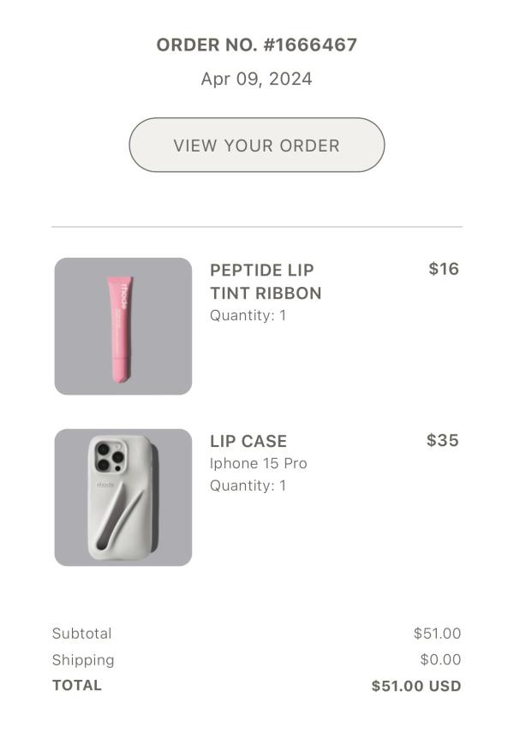Viewport: 514px width, 756px height.
Task: Open the View Your Order button
Action: 257,145
